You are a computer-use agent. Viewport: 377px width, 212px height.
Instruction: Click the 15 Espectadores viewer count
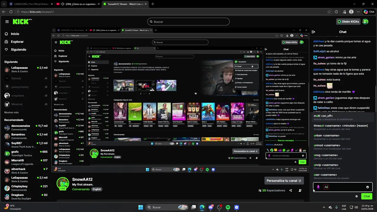[272, 191]
